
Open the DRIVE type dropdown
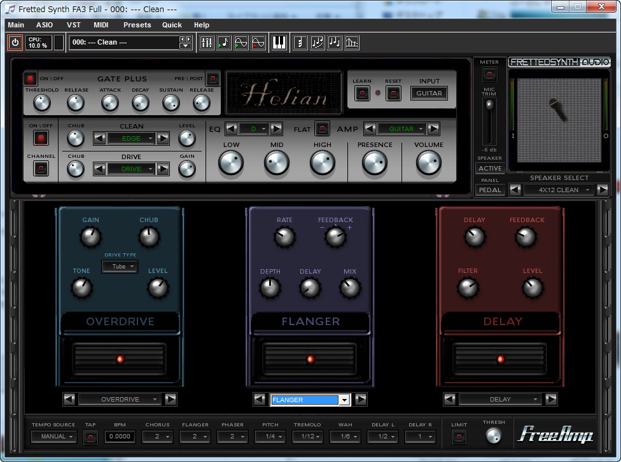[x=131, y=169]
